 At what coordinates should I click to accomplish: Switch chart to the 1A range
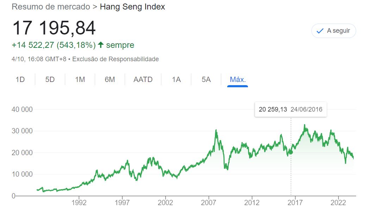click(176, 80)
